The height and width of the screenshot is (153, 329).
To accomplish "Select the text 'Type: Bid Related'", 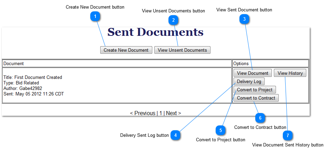I will 21,83.
